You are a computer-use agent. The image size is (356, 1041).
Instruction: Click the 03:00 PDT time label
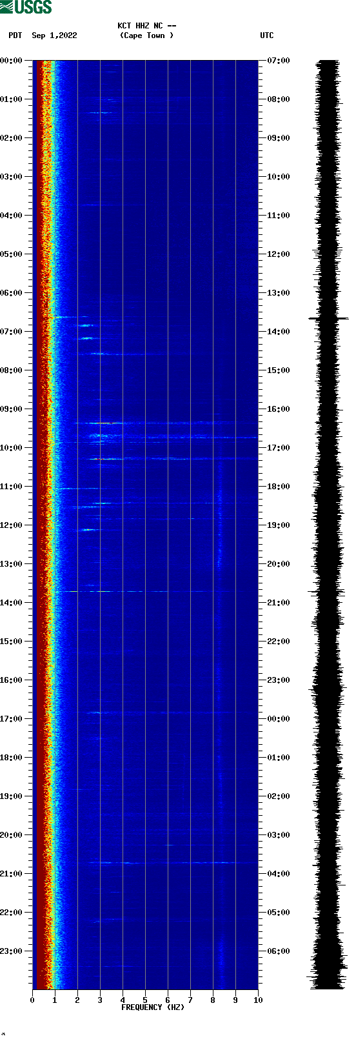click(11, 177)
